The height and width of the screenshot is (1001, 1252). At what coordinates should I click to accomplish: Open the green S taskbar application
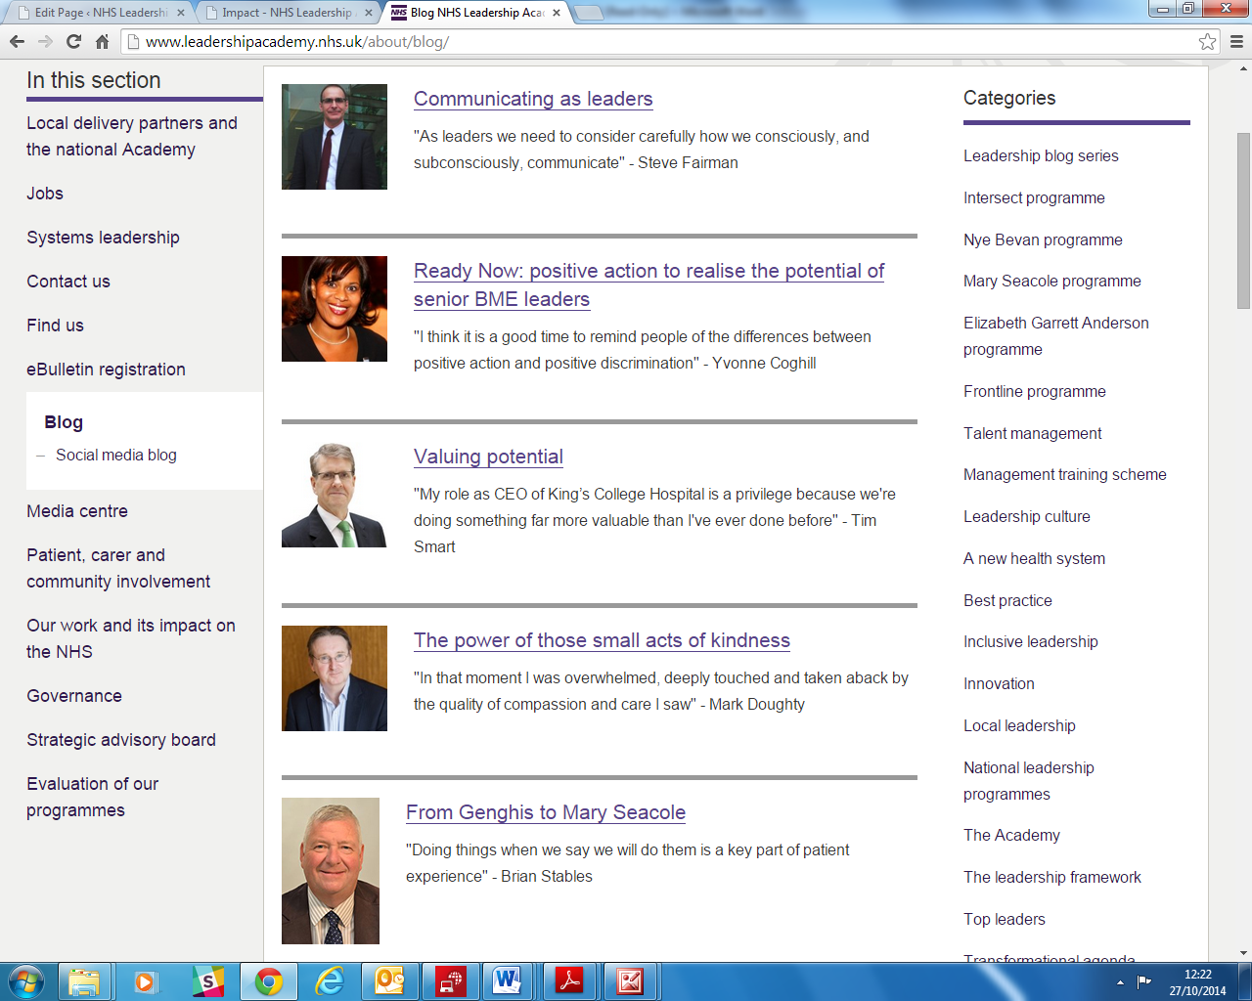click(x=207, y=981)
